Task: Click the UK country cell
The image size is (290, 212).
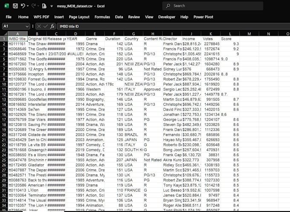Action: pyautogui.click(x=133, y=175)
